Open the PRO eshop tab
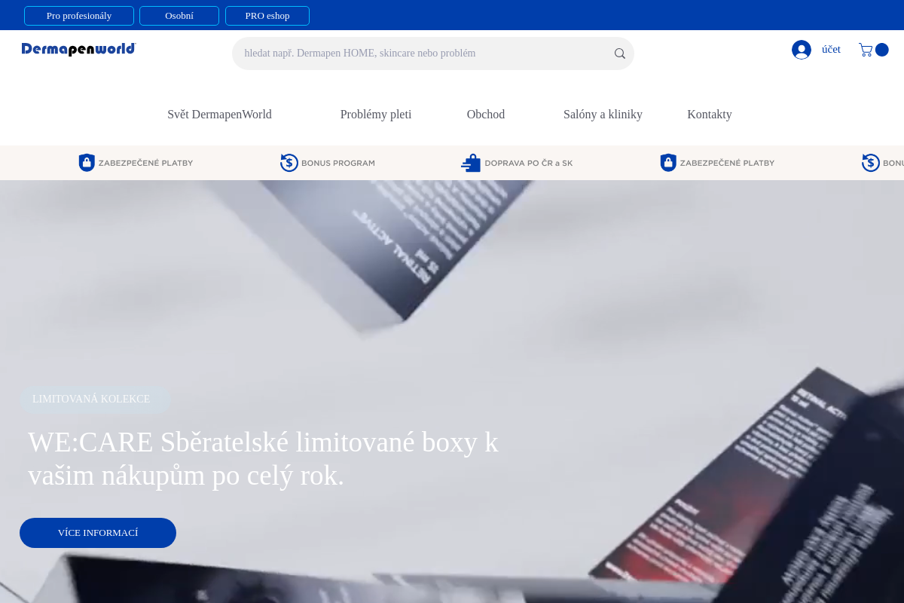 point(267,16)
